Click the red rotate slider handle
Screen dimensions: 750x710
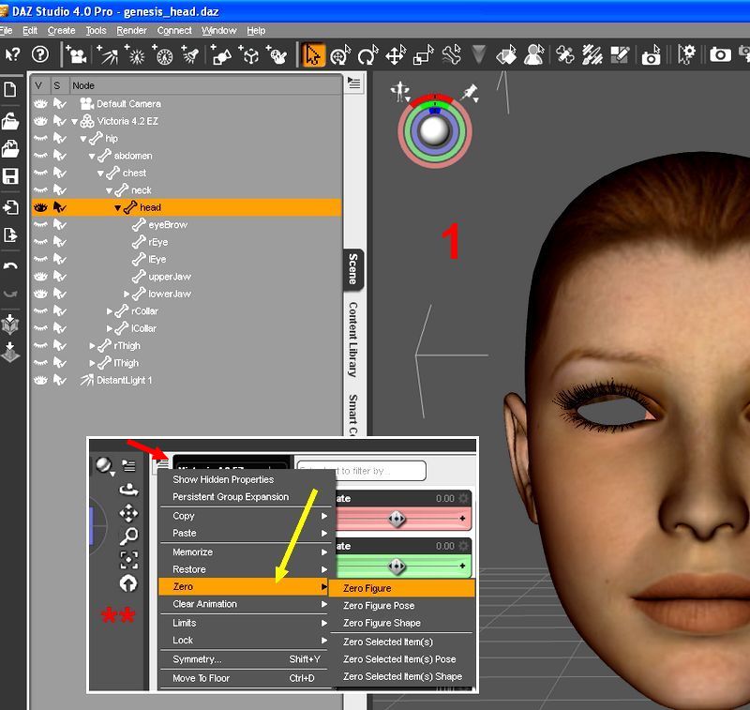(x=397, y=519)
